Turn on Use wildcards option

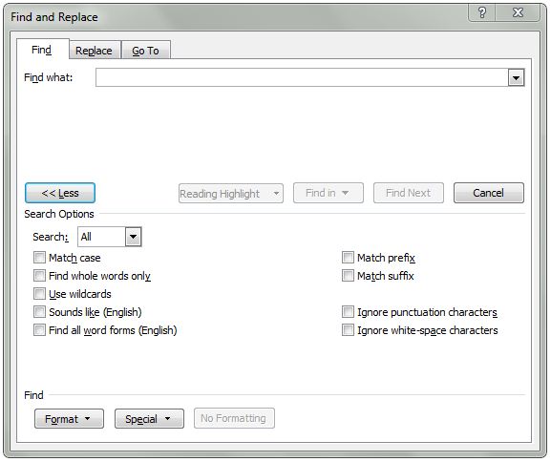pyautogui.click(x=39, y=294)
